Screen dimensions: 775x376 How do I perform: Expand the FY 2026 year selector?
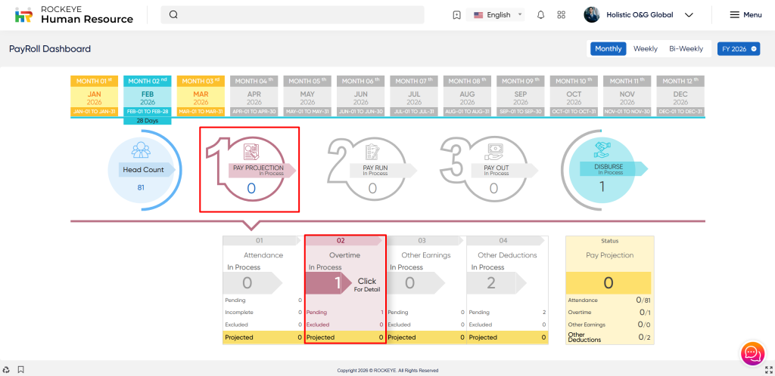point(738,48)
